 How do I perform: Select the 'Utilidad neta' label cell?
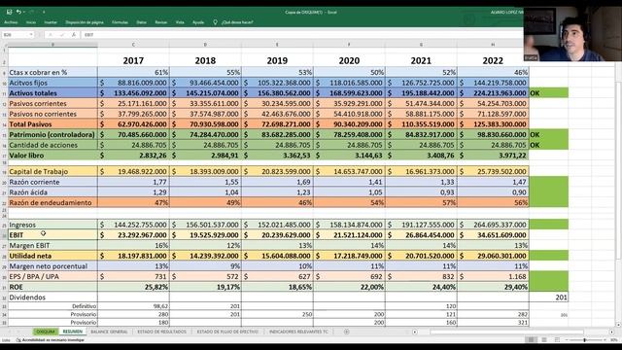coord(52,256)
